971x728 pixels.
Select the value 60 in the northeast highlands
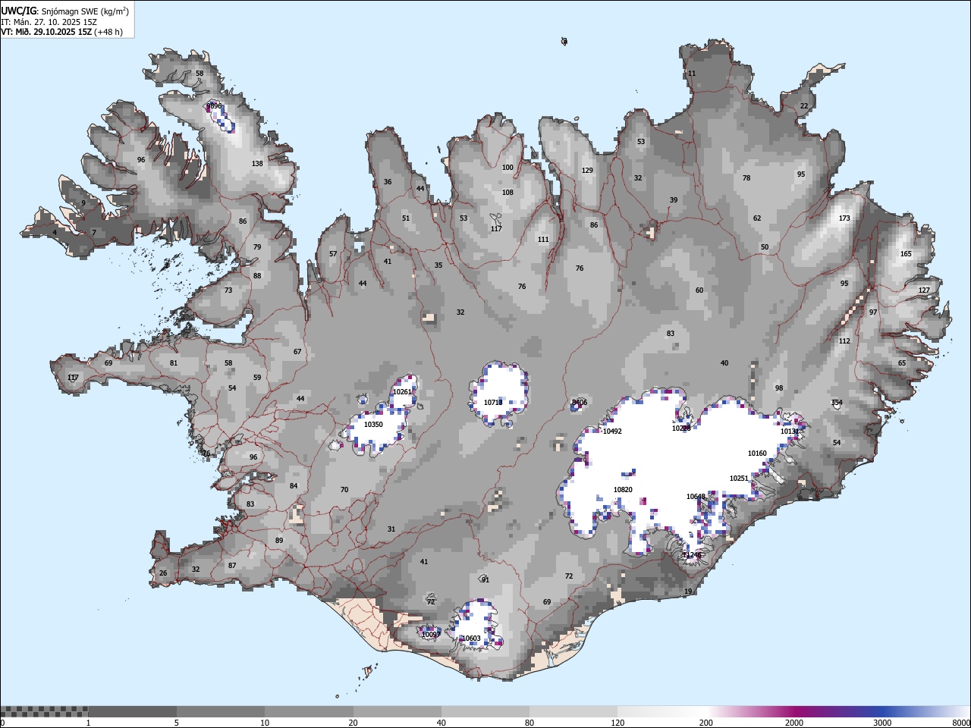click(699, 290)
